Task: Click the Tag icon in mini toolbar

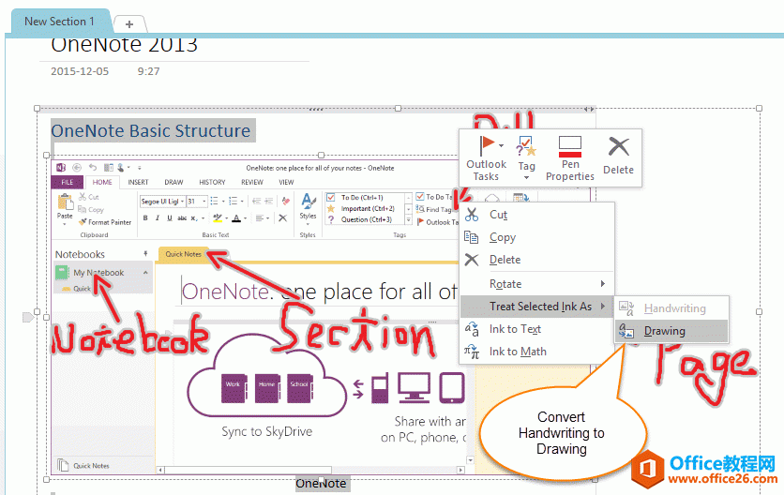Action: pyautogui.click(x=526, y=146)
